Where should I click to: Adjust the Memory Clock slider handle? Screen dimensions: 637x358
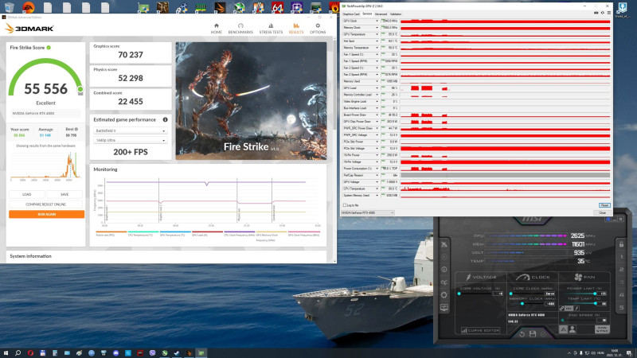click(x=522, y=304)
